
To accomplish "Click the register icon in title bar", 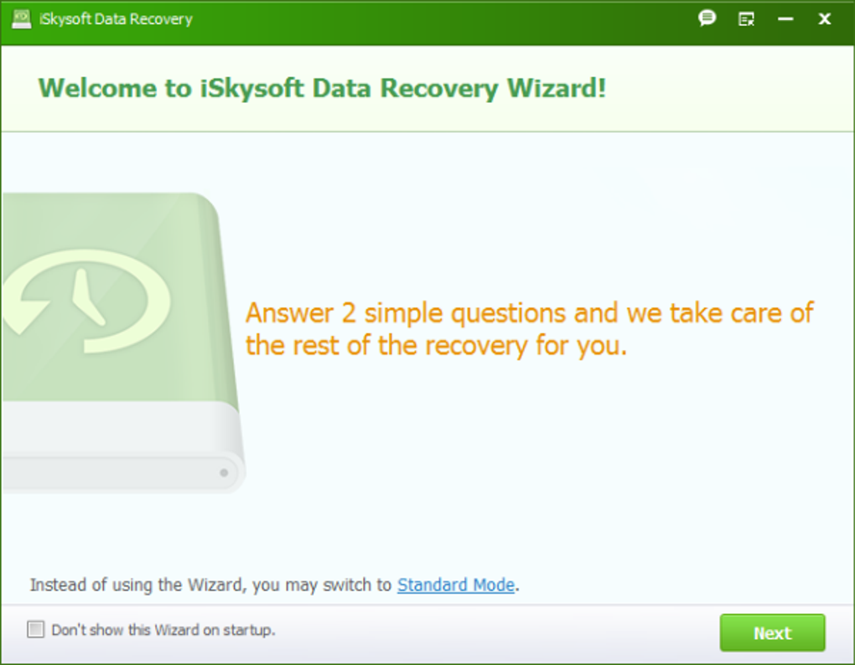I will coord(746,19).
